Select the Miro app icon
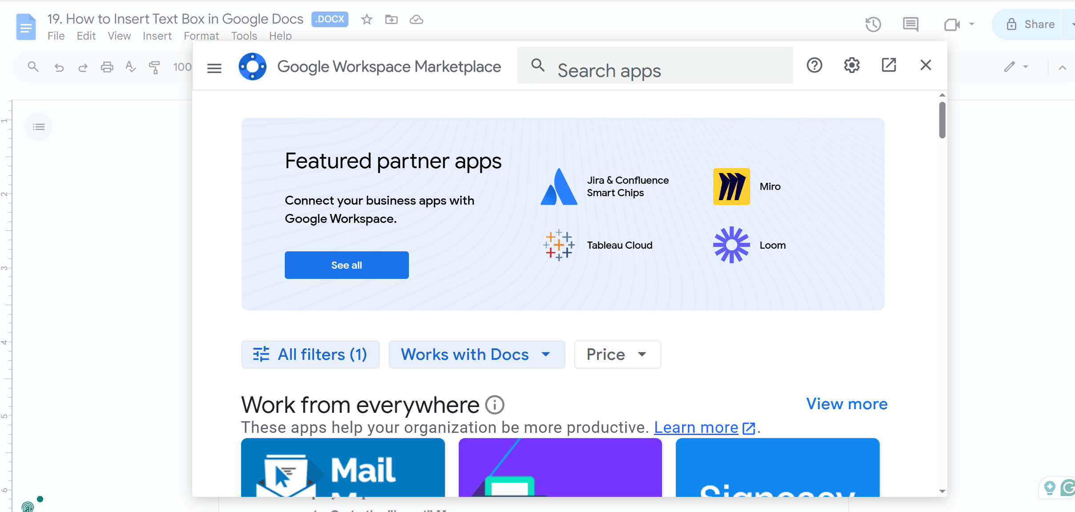 click(731, 186)
